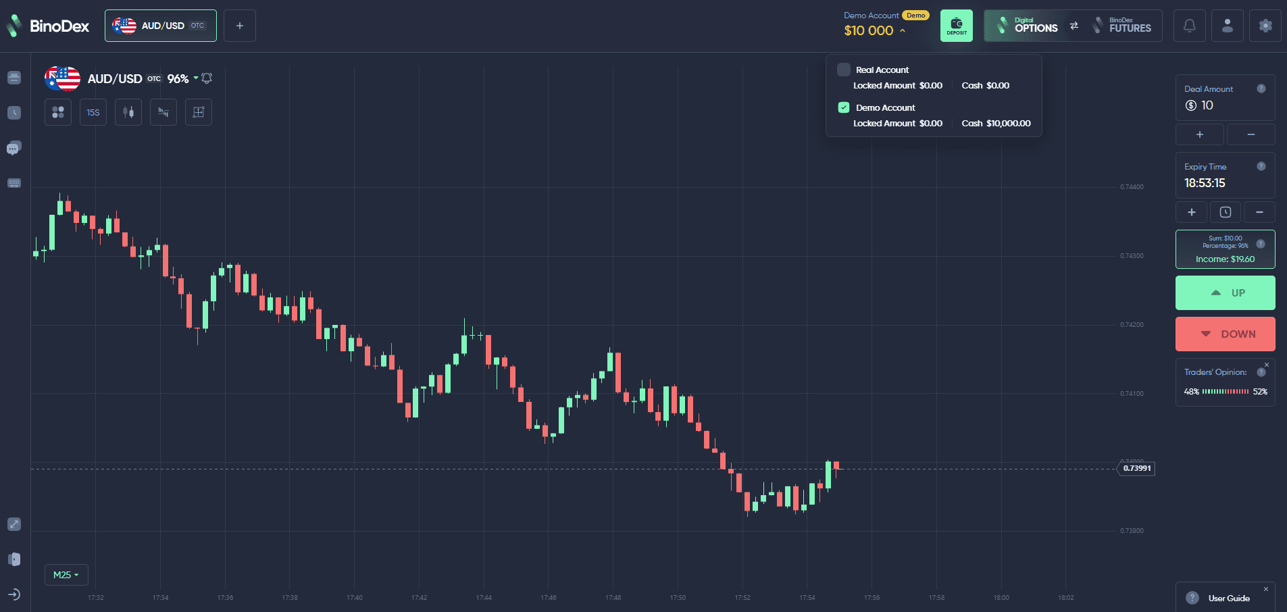
Task: Toggle the Demo Account checkbox
Action: tap(843, 107)
